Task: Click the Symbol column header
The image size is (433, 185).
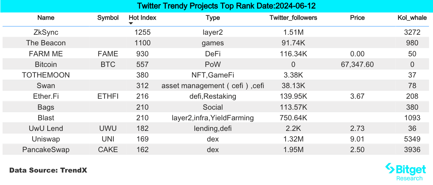Action: coord(108,18)
